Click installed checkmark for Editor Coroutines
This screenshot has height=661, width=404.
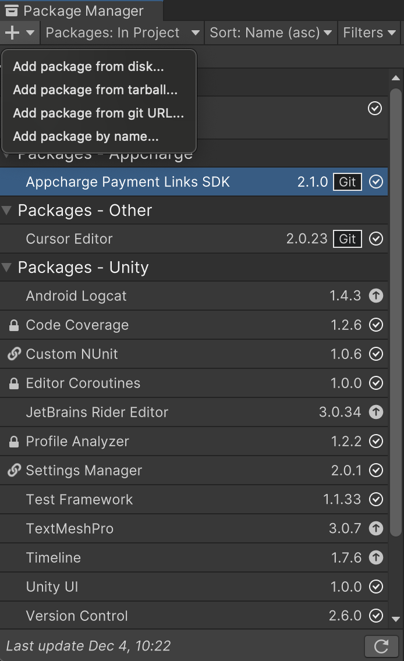[375, 383]
